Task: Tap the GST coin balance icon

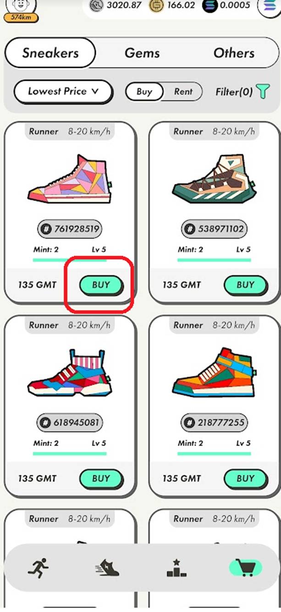Action: pyautogui.click(x=96, y=6)
